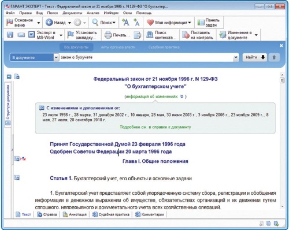Click the vertical scrollbar thumb
Screen dimensions: 289x230
[282, 81]
